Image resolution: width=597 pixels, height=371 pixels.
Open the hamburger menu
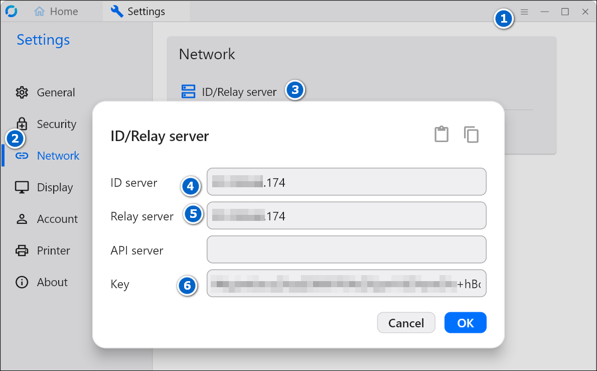point(524,11)
